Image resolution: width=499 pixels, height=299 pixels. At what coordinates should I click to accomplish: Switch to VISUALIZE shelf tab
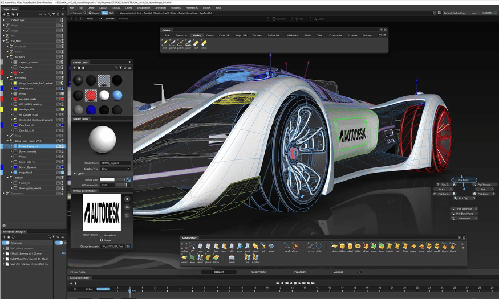coord(300,272)
